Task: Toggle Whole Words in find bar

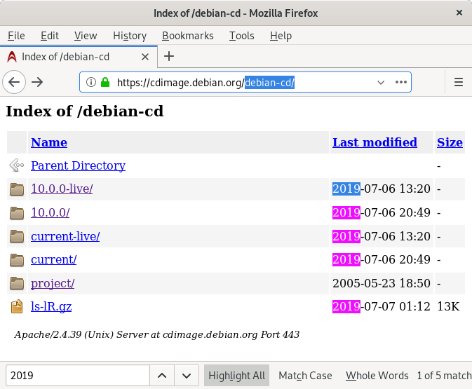Action: 377,376
